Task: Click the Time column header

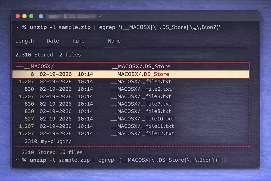Action: tap(78, 41)
